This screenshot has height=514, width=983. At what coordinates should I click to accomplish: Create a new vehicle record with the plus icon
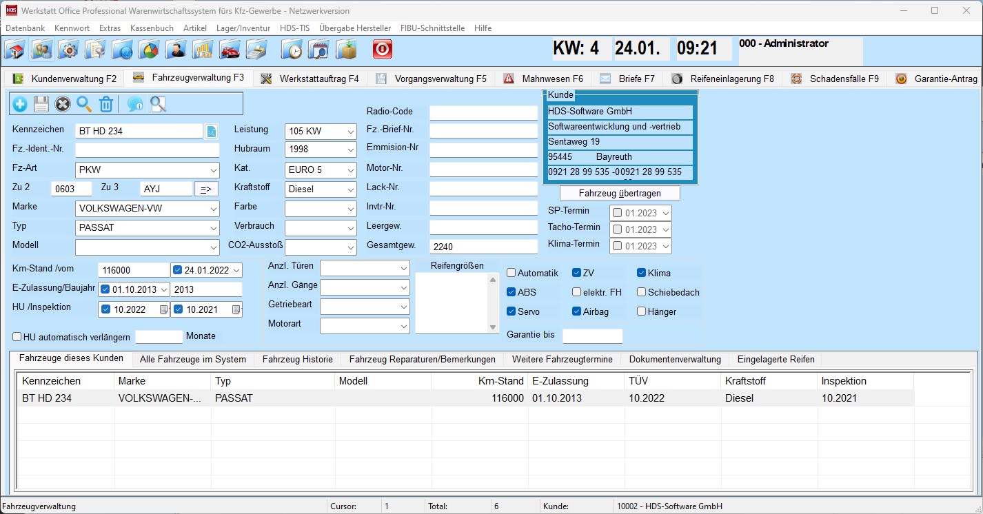pos(19,103)
